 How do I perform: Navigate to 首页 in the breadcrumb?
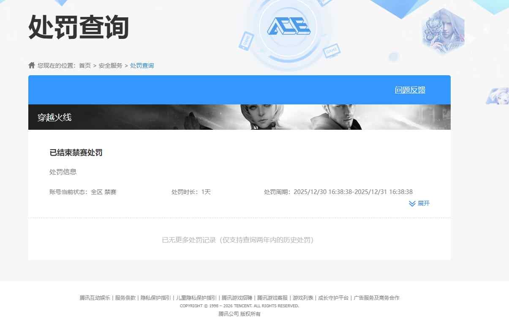[84, 65]
